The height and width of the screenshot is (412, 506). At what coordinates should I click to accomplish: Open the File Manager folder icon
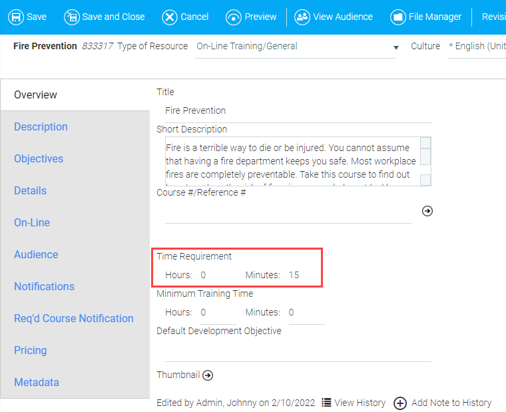[398, 17]
